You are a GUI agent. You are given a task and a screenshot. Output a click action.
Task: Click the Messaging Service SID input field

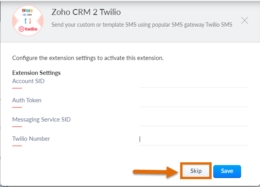194,121
